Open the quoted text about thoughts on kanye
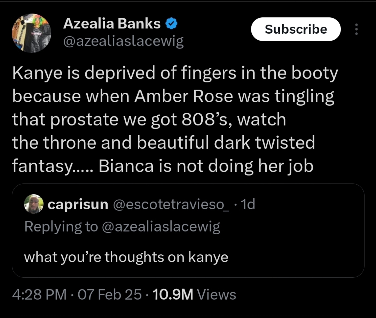The height and width of the screenshot is (318, 376). tap(126, 257)
